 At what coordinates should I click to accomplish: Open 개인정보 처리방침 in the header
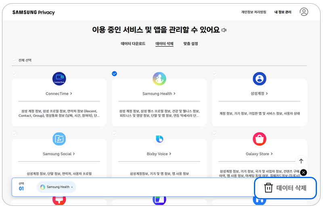(254, 12)
